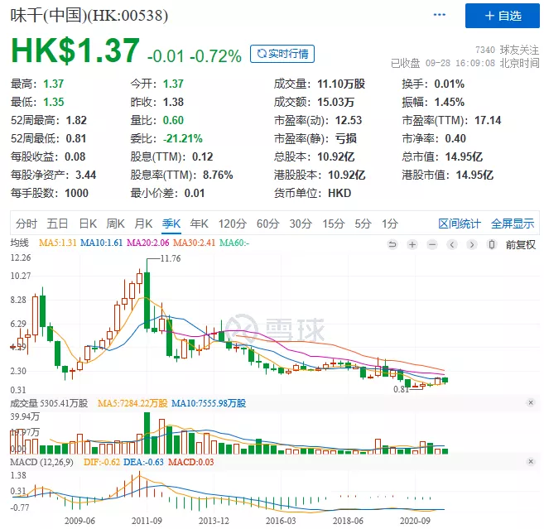Click the 市盈率(TTM) value 17.14

[488, 120]
